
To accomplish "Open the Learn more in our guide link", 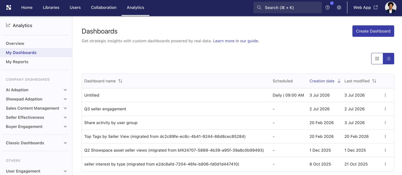I will [235, 41].
